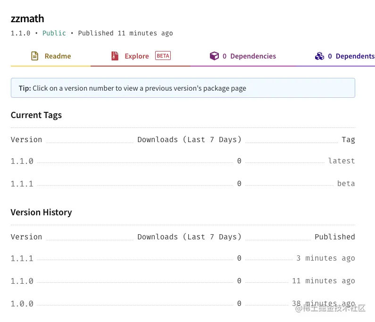Click the Readme file icon
Viewport: 375px width, 322px height.
pyautogui.click(x=34, y=56)
